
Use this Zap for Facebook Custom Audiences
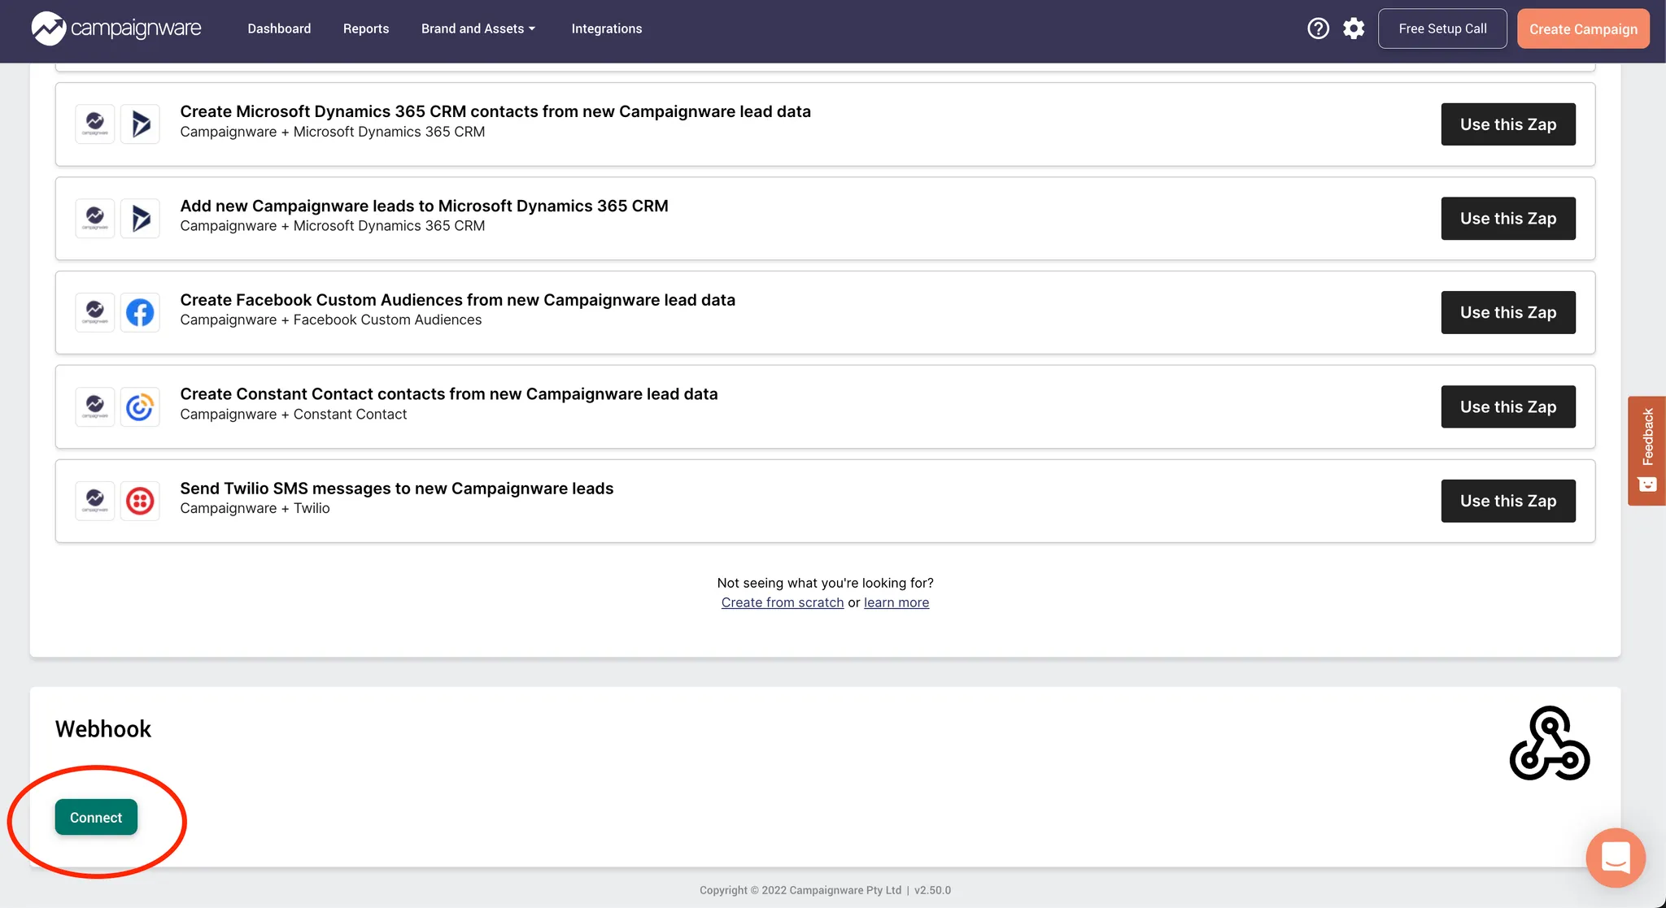click(1508, 313)
